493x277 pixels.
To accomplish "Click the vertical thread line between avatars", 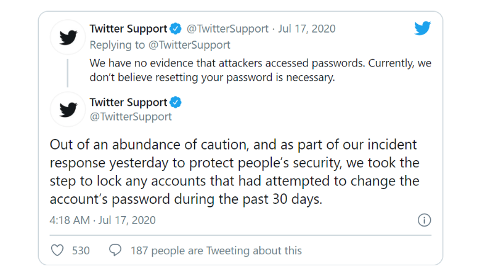I will 68,73.
